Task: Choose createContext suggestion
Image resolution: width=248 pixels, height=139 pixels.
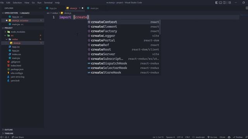Action: (x=124, y=22)
